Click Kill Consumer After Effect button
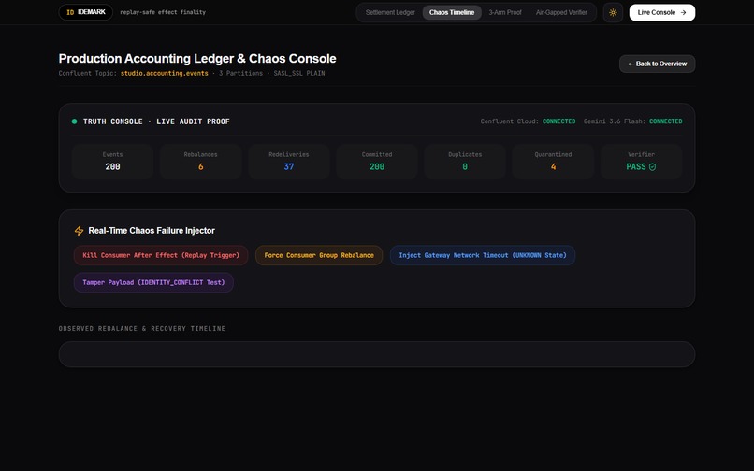Viewport: 754px width, 471px height. pyautogui.click(x=161, y=255)
